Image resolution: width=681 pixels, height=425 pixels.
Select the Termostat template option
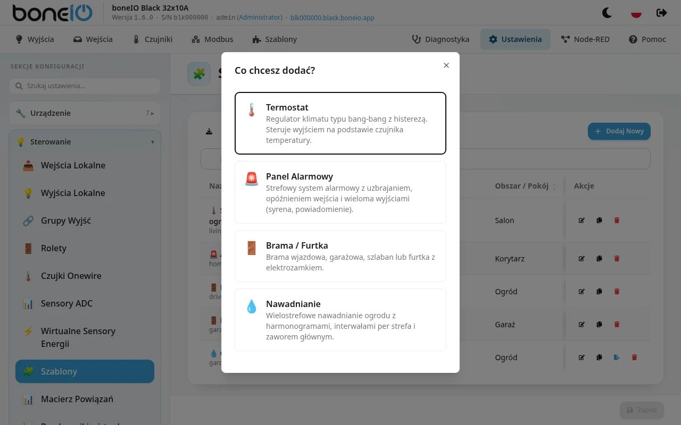click(340, 123)
